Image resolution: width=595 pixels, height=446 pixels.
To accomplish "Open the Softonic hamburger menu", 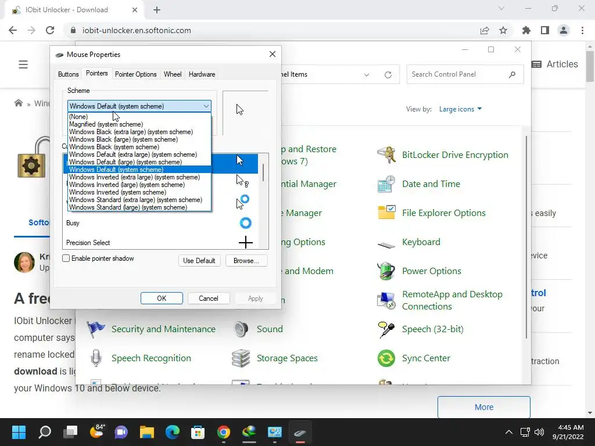I will pyautogui.click(x=23, y=64).
